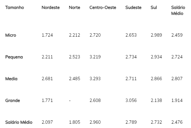Click the overall average value 2.476
The height and width of the screenshot is (128, 191).
click(177, 122)
